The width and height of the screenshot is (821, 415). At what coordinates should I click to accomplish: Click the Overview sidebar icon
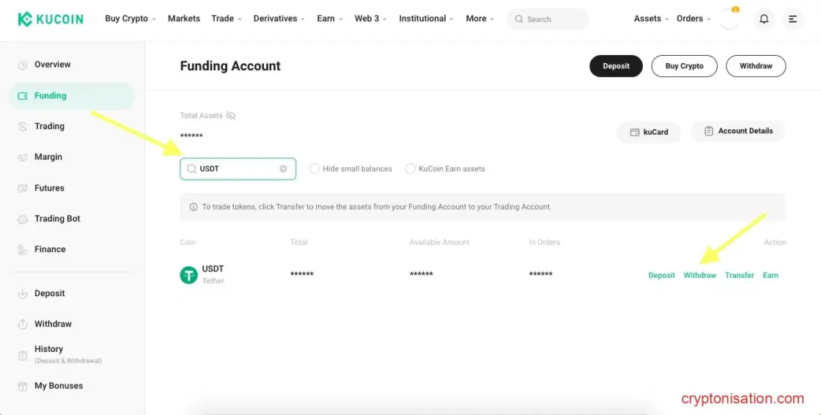click(x=22, y=65)
